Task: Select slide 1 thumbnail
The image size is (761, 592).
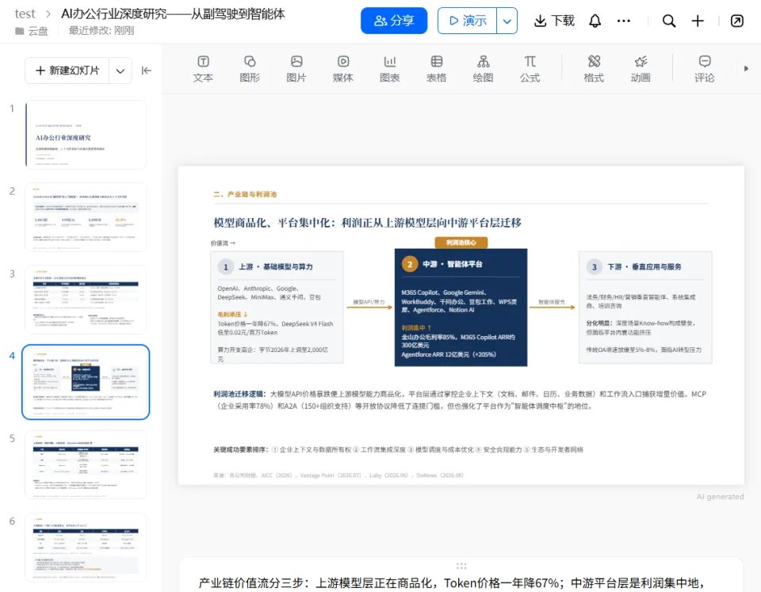Action: (86, 135)
